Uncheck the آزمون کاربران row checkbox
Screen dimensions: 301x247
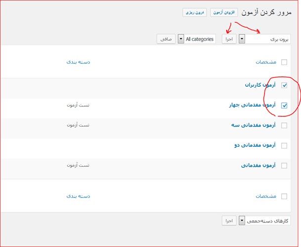tap(284, 85)
